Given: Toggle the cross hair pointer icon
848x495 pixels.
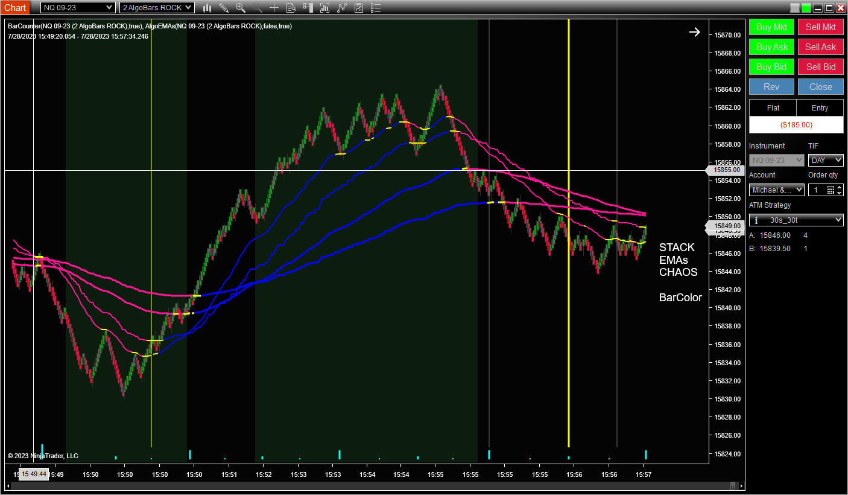Looking at the screenshot, I should tap(274, 8).
